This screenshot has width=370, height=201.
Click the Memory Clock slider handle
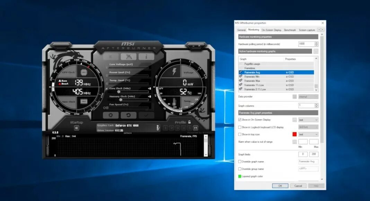pos(121,100)
